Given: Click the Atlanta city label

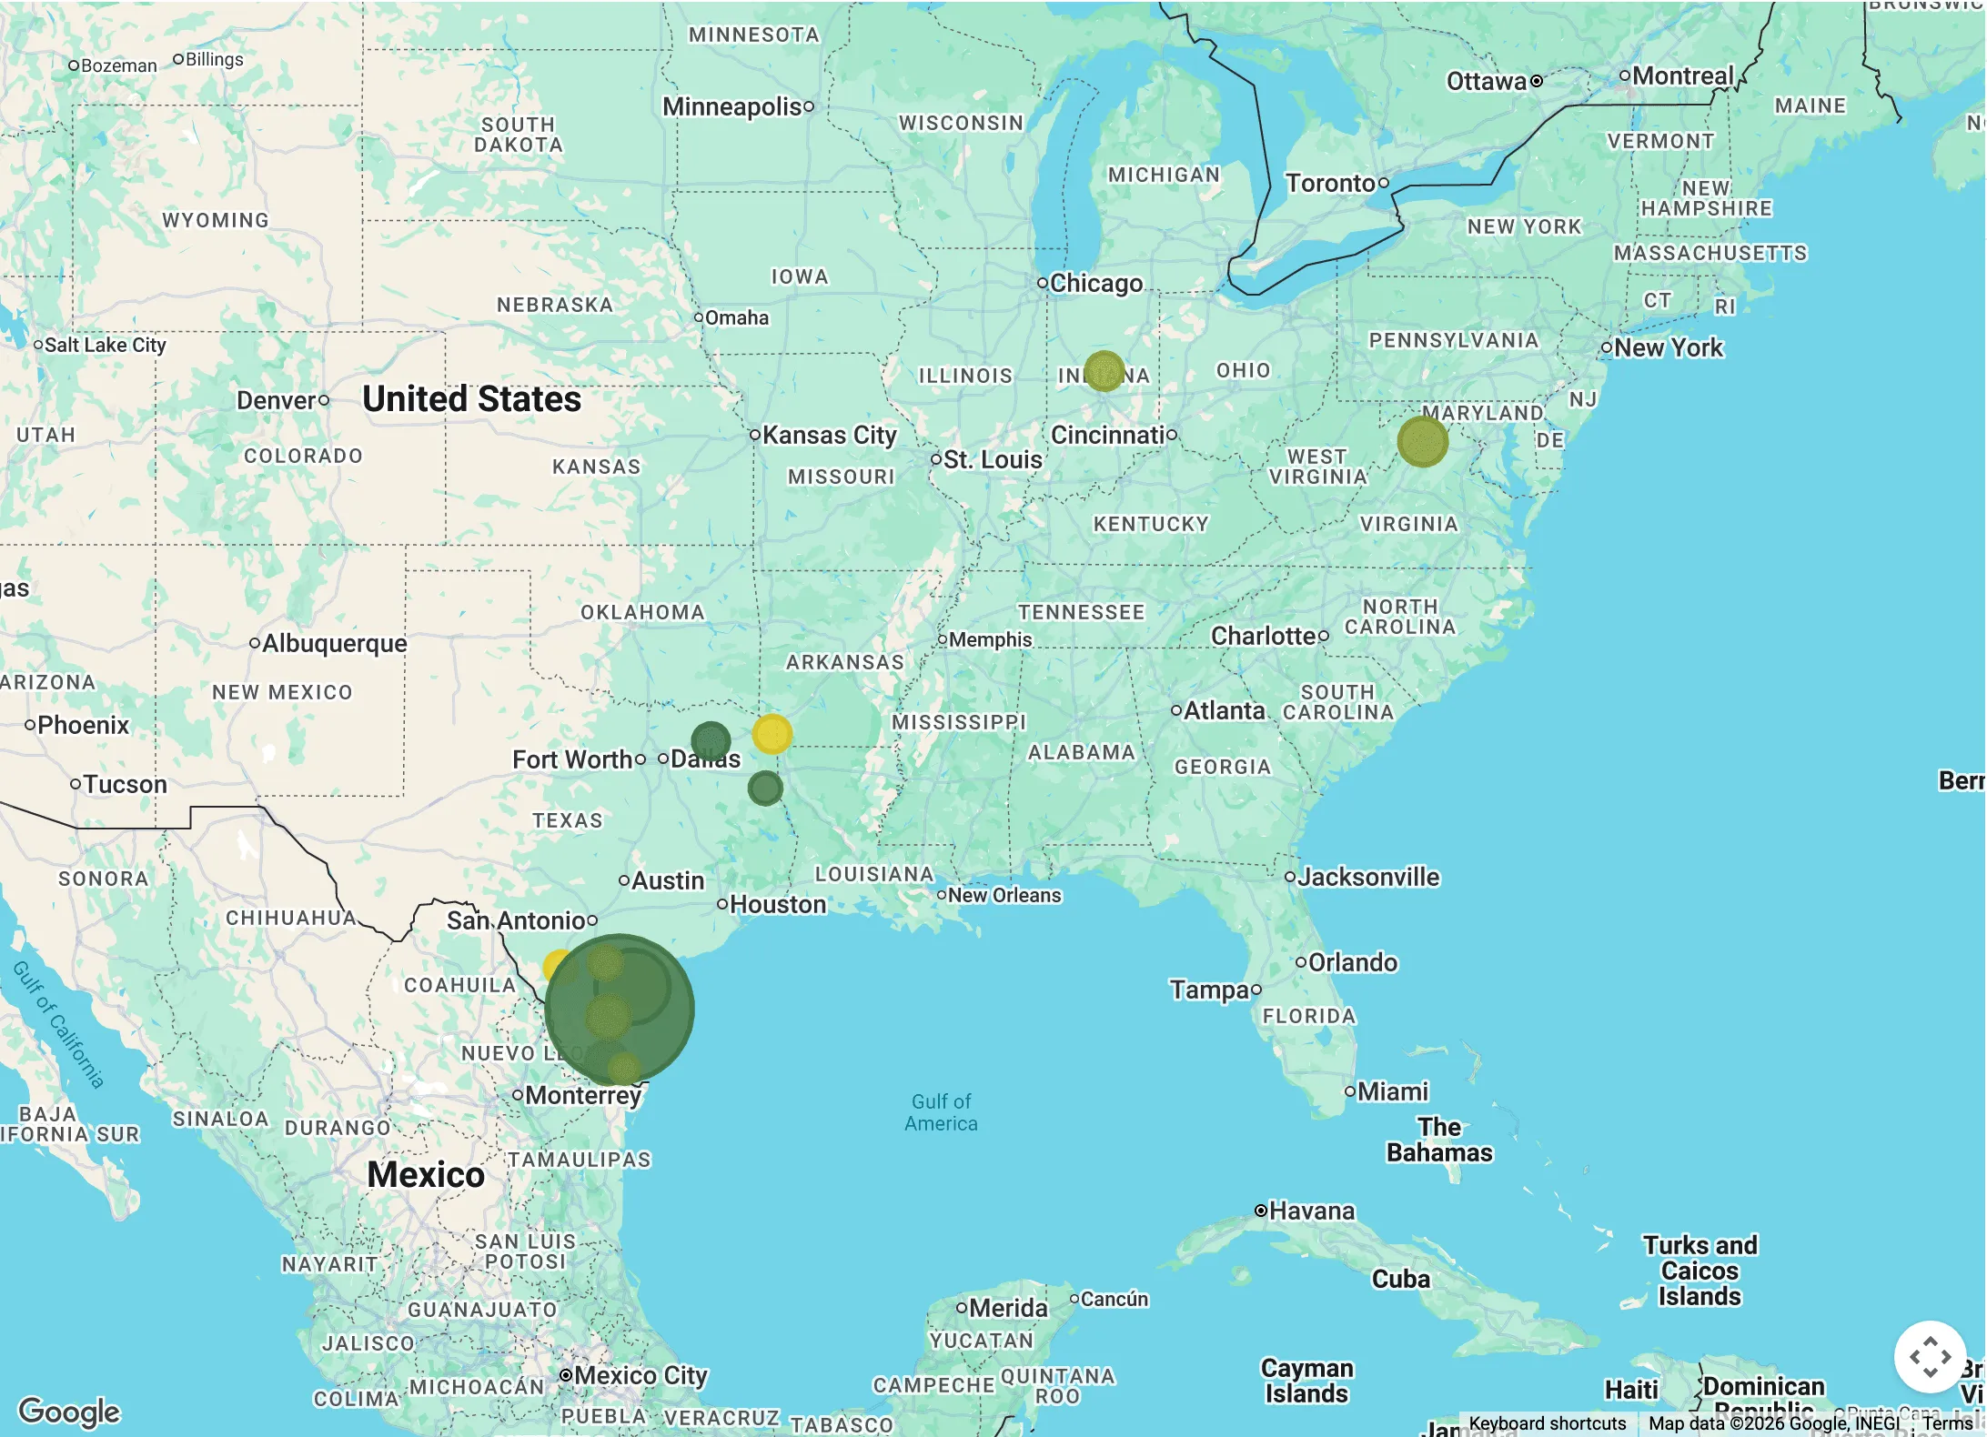Looking at the screenshot, I should click(x=1224, y=710).
